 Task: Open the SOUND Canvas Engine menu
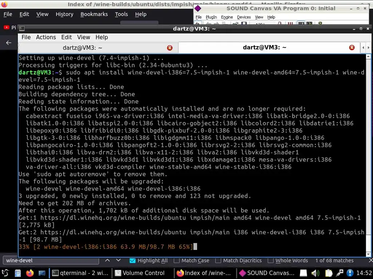pos(227,17)
